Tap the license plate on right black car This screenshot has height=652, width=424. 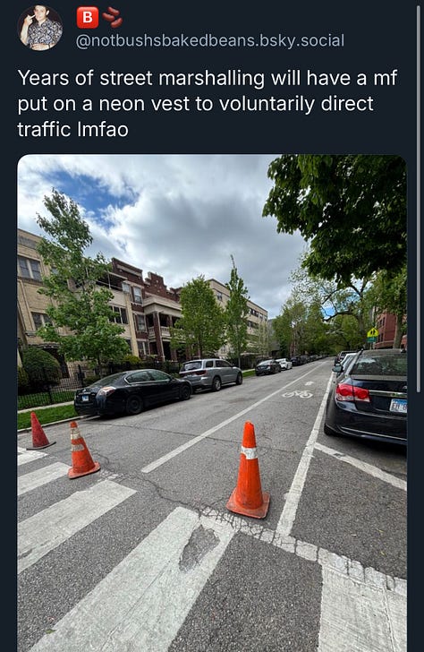(398, 406)
